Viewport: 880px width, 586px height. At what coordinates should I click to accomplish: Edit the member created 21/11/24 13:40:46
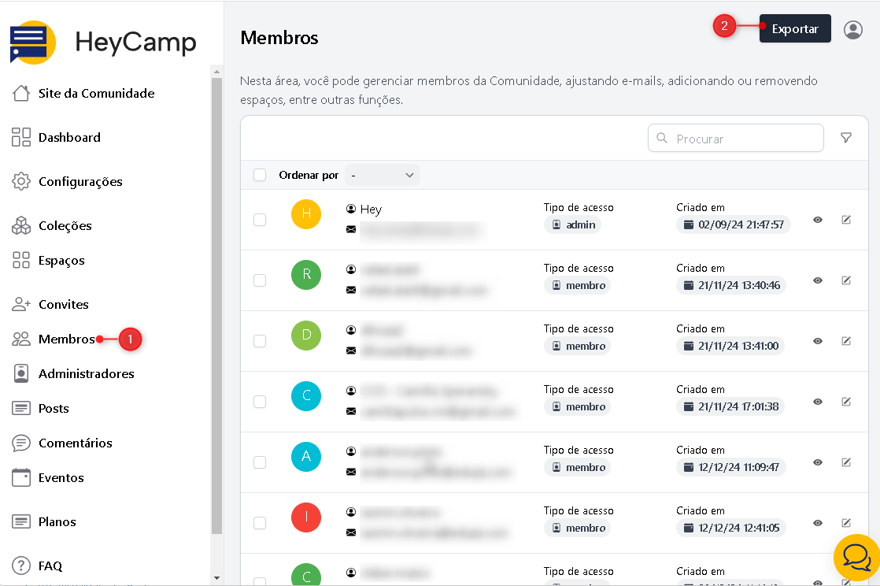846,280
